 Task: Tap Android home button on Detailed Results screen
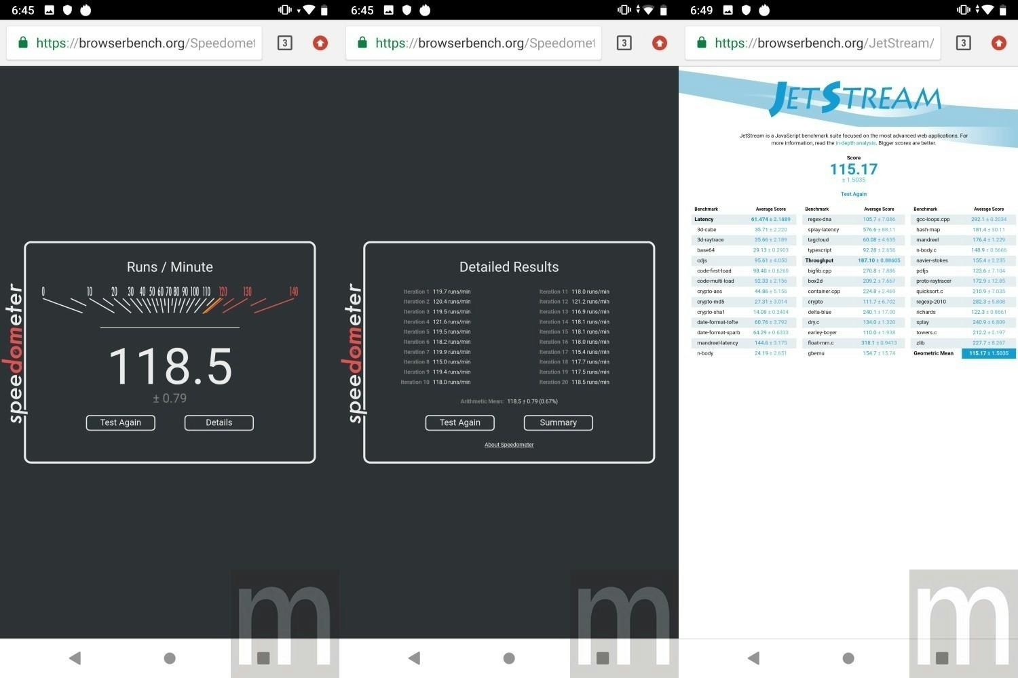point(509,658)
